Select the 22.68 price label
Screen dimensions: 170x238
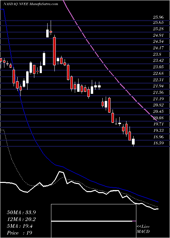click(x=158, y=73)
